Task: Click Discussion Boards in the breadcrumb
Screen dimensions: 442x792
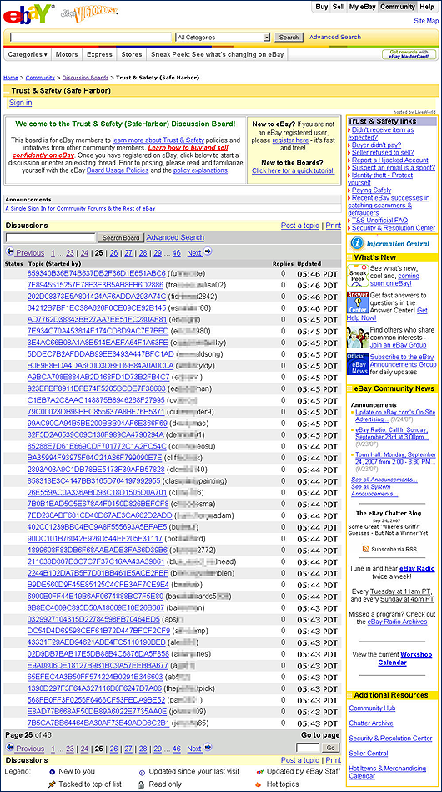Action: pos(85,78)
